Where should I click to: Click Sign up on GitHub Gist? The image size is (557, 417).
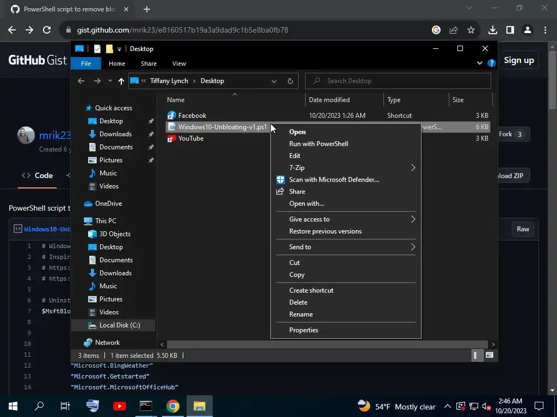[x=518, y=60]
